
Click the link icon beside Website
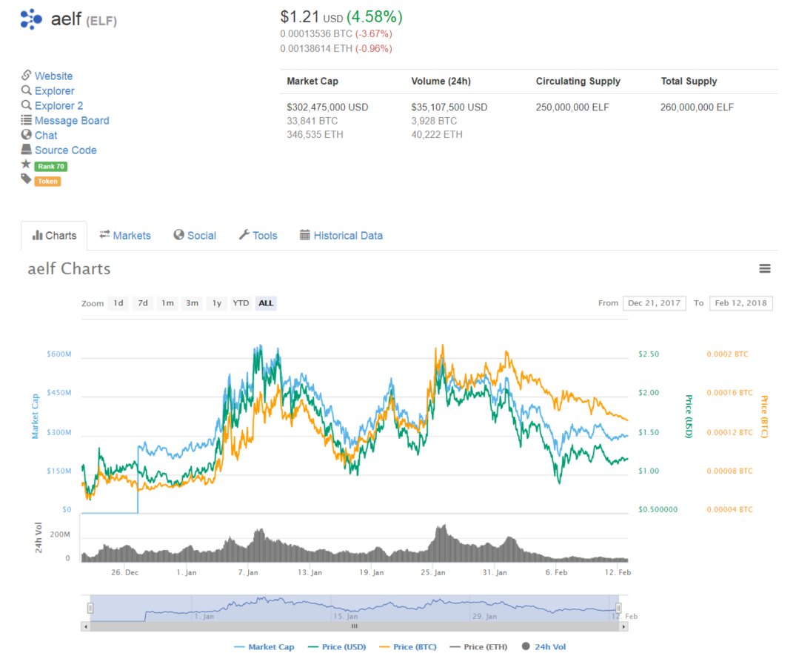tap(27, 75)
